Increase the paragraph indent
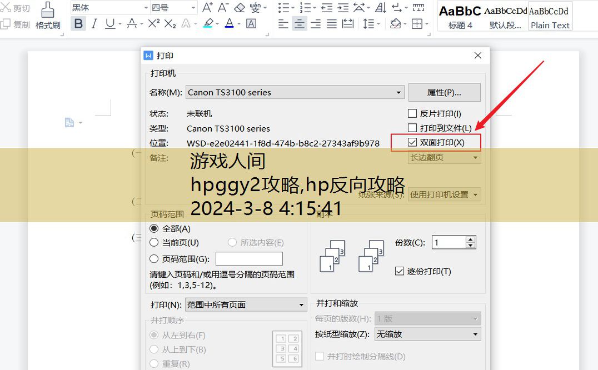This screenshot has height=370, width=598. click(x=343, y=7)
